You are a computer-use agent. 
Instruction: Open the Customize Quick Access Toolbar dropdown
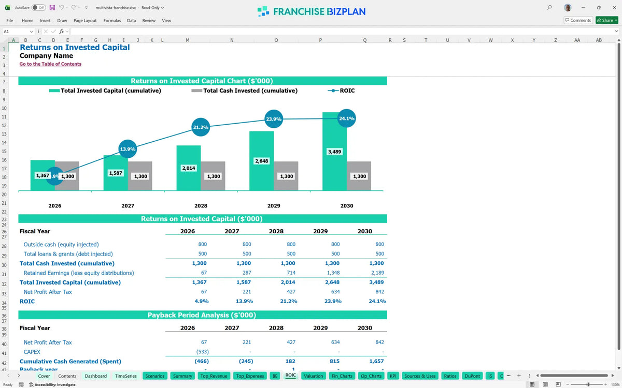(x=86, y=8)
